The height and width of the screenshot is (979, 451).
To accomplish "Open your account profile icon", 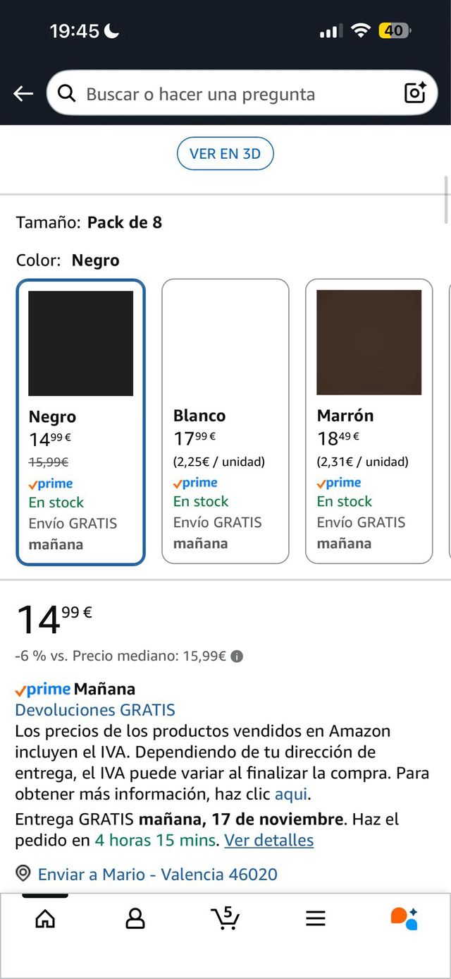I will point(135,918).
